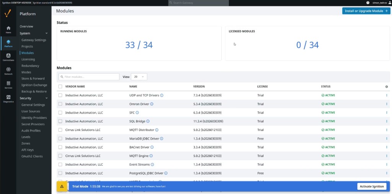This screenshot has width=392, height=194.
Task: Check the MariaDB JDBC Driver row checkbox
Action: (x=60, y=138)
